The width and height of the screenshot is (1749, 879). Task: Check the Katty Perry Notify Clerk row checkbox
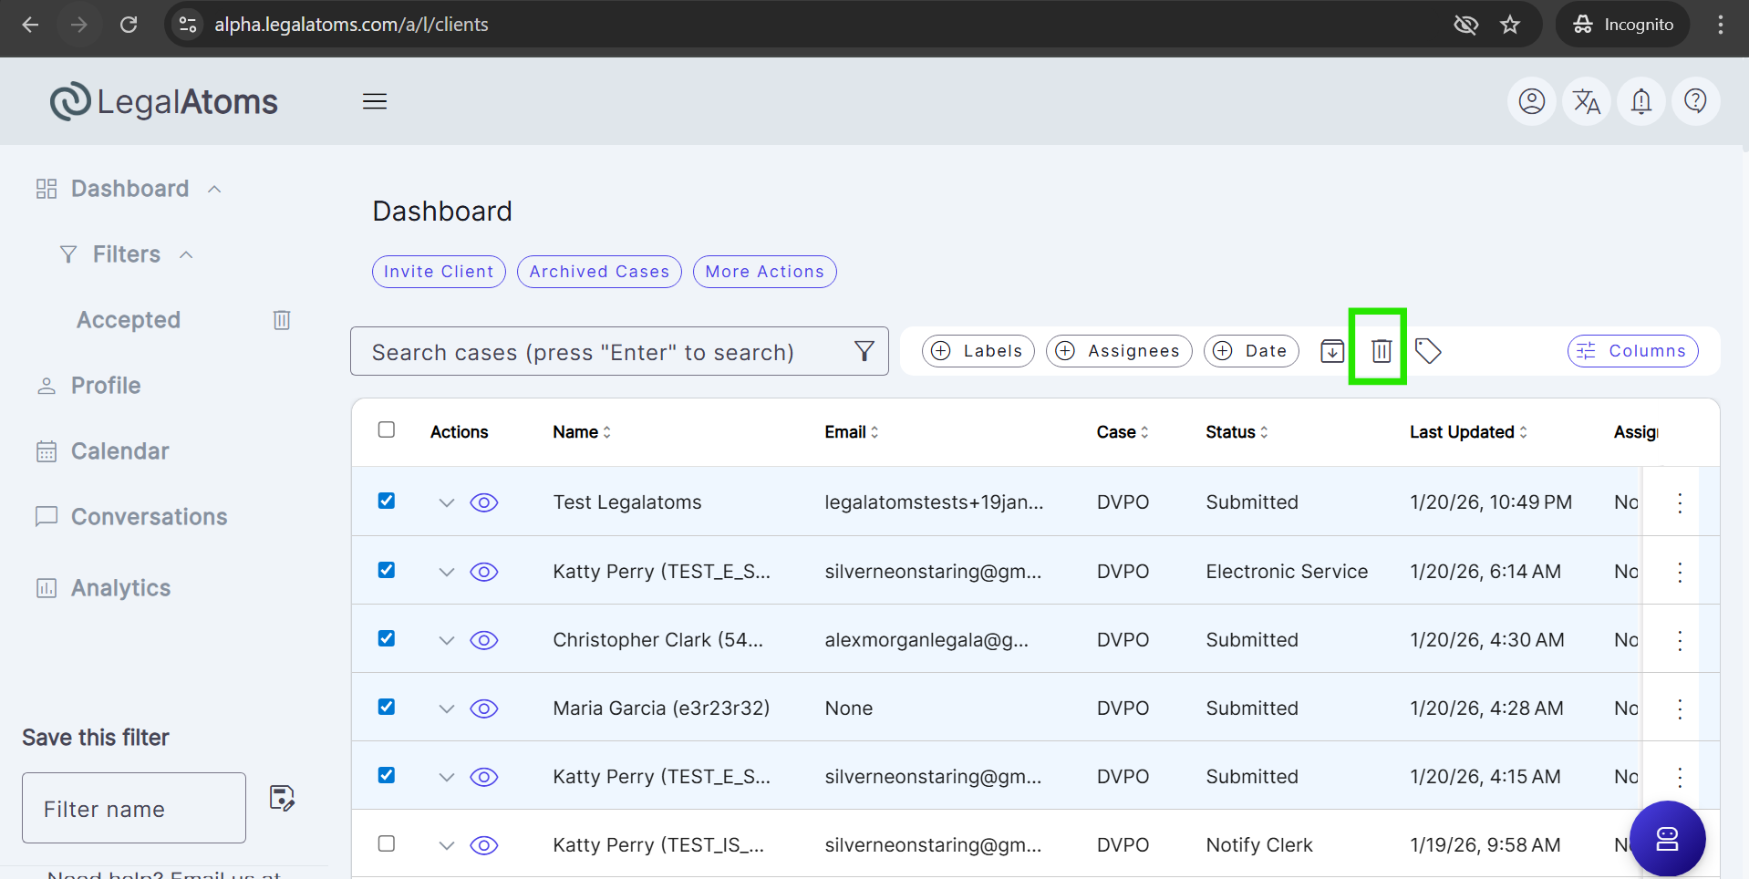click(x=387, y=844)
